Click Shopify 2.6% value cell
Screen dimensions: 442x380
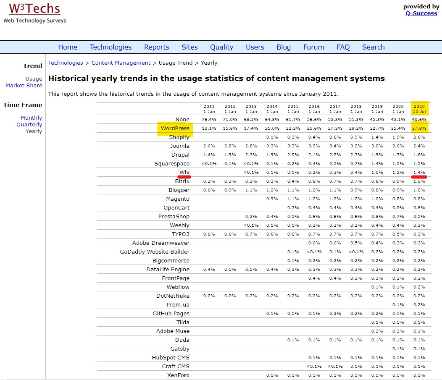tap(419, 137)
